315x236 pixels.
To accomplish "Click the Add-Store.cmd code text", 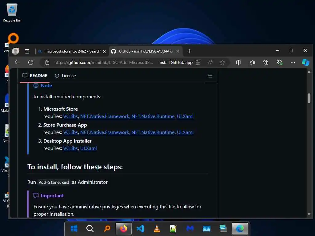I will pyautogui.click(x=54, y=182).
